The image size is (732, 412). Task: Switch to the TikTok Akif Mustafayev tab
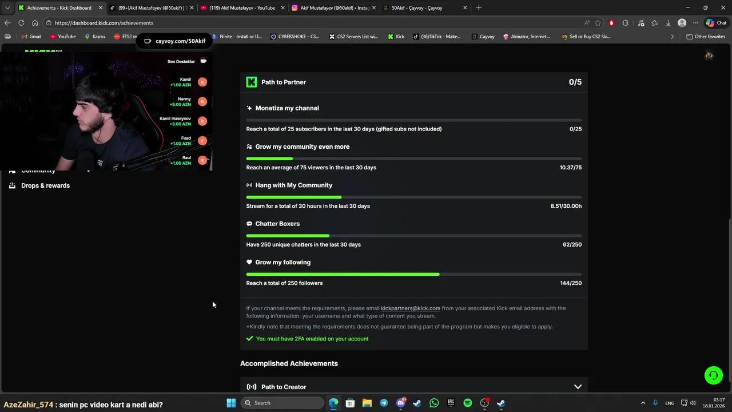click(151, 8)
